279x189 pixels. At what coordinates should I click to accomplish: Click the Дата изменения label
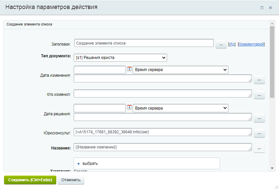tap(55, 75)
